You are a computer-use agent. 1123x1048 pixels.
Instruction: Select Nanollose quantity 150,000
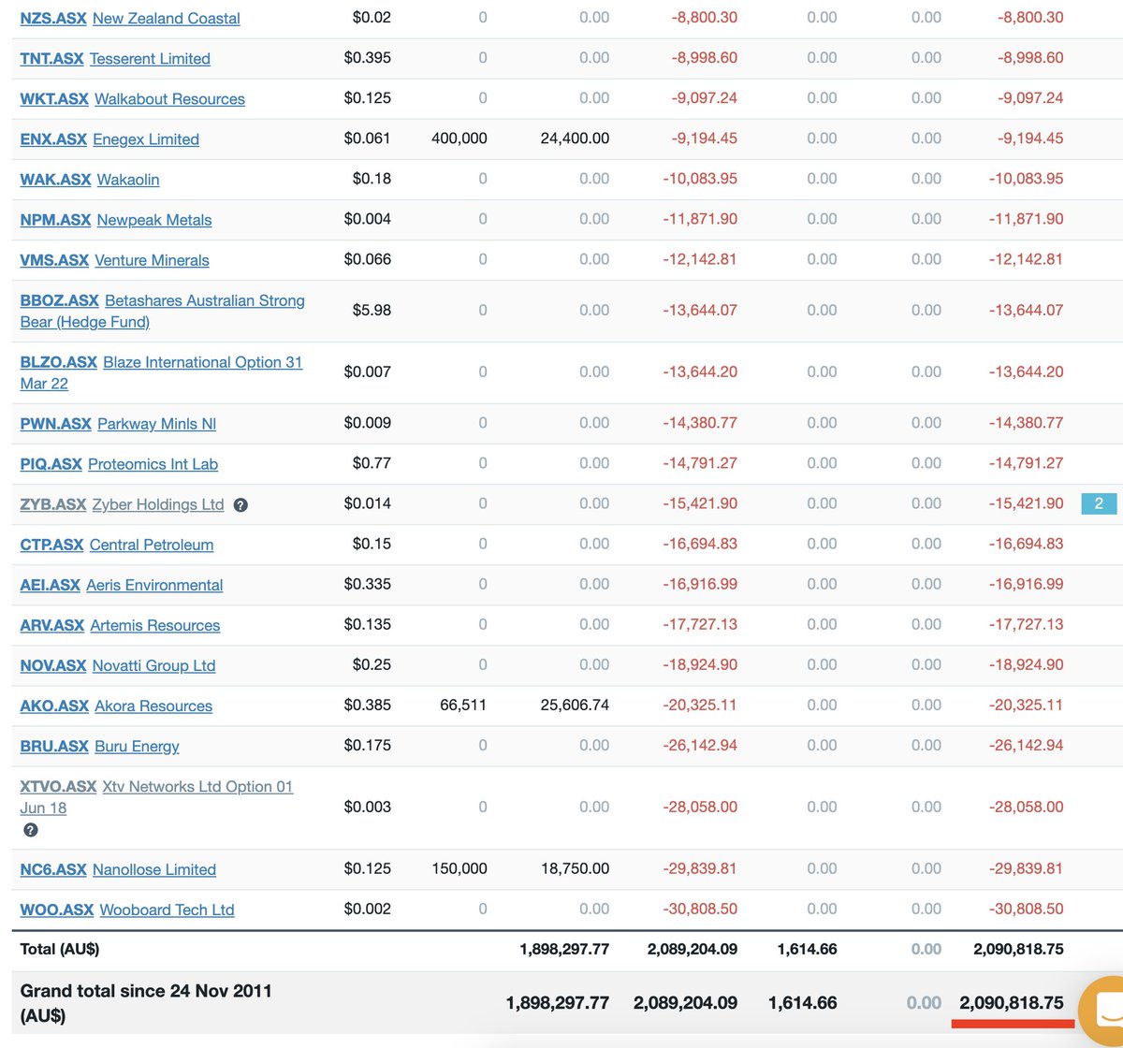click(x=459, y=868)
